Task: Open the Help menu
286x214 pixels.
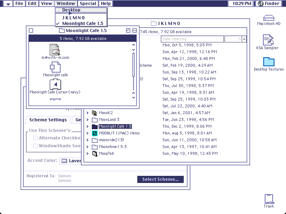Action: point(106,4)
